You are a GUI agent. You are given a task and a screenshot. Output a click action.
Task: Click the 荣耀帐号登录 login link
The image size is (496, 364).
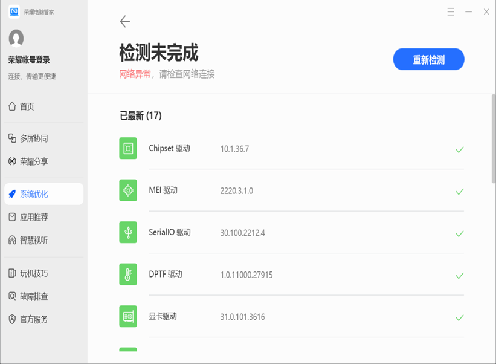click(29, 60)
